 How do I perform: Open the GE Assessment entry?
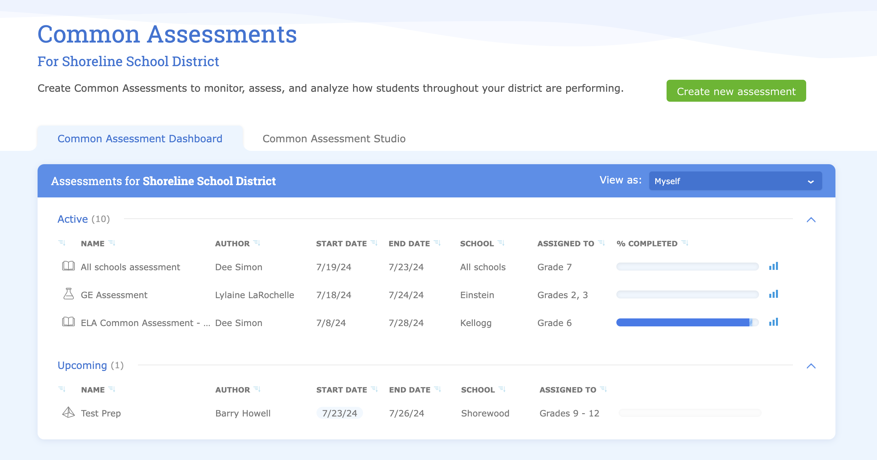tap(114, 294)
